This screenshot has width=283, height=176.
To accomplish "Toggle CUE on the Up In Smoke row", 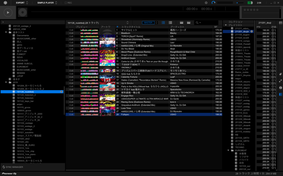I will 71,83.
